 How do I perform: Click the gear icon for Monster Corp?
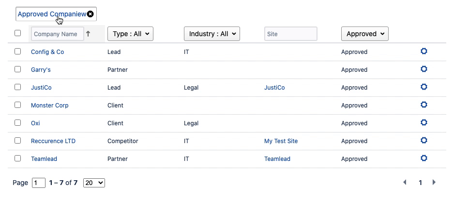click(424, 105)
